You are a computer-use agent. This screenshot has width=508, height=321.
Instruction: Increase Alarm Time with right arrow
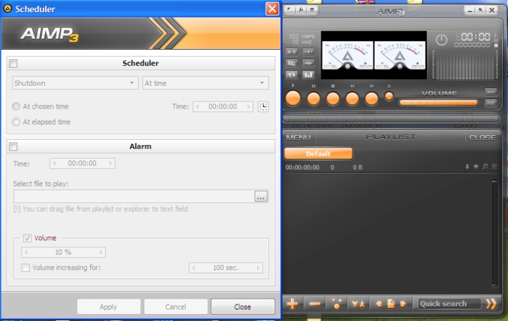(x=110, y=163)
